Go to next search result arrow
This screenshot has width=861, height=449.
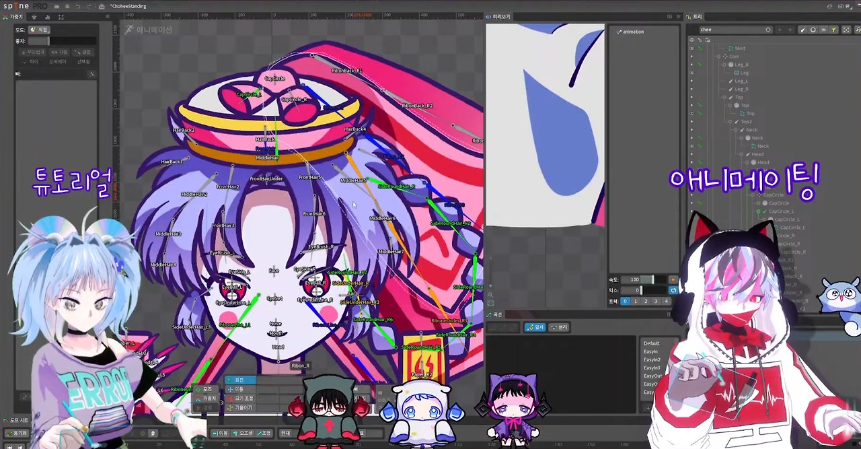click(x=790, y=30)
